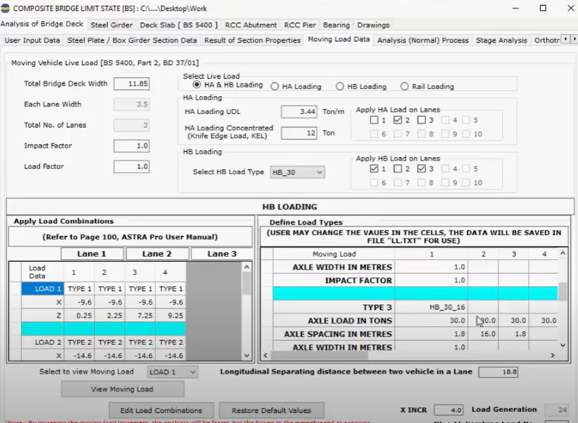Uncheck HA load on lane 2

(397, 120)
